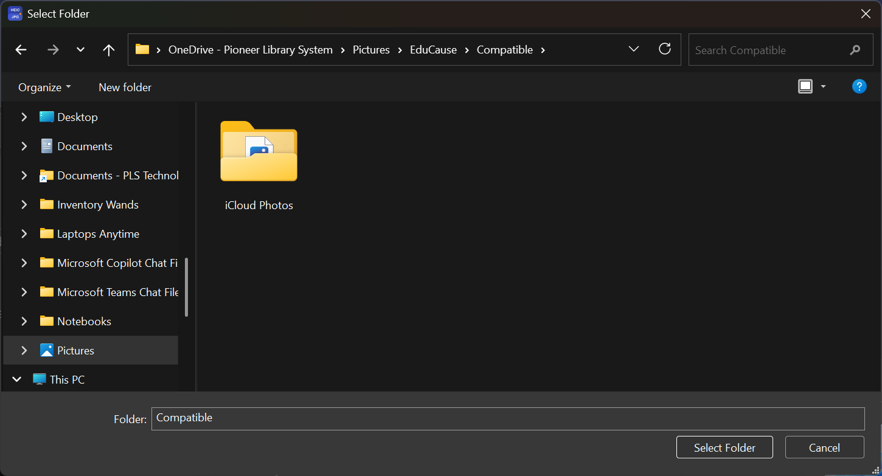The image size is (882, 476).
Task: Expand the address bar history dropdown
Action: pyautogui.click(x=633, y=49)
